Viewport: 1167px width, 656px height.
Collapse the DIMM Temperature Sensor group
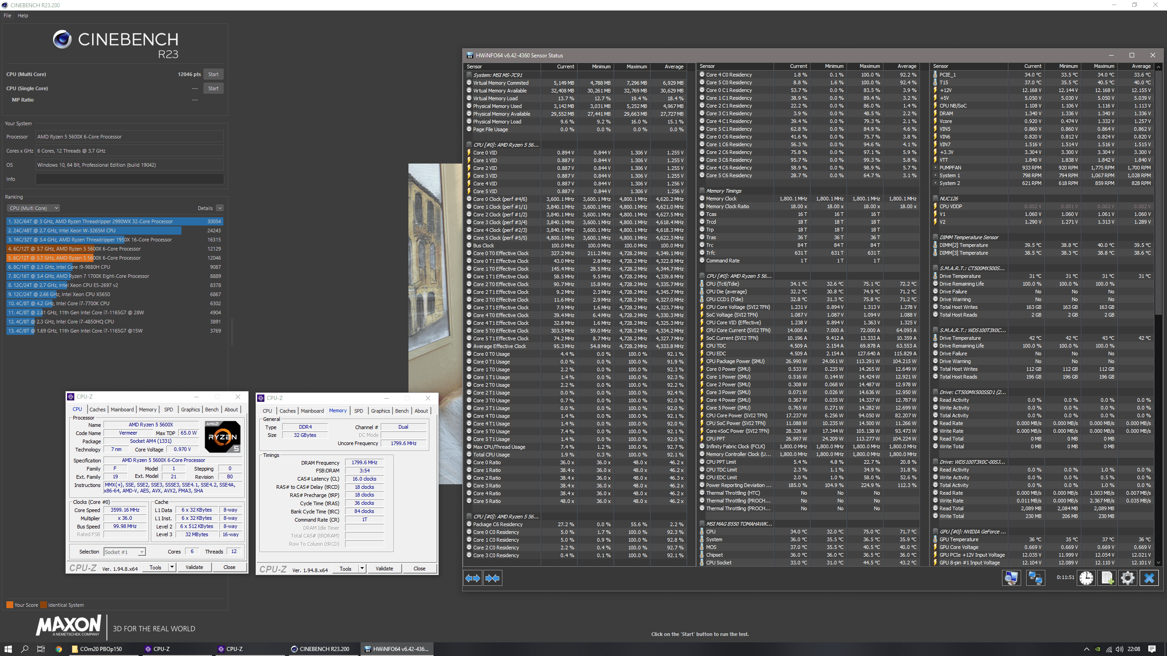coord(935,237)
